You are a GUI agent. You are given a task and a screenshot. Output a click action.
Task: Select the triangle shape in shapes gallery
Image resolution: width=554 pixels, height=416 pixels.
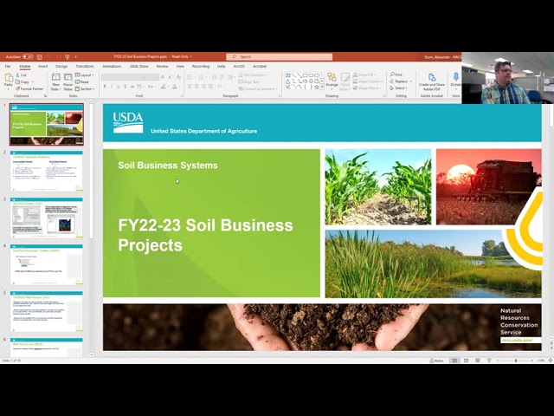click(x=288, y=81)
